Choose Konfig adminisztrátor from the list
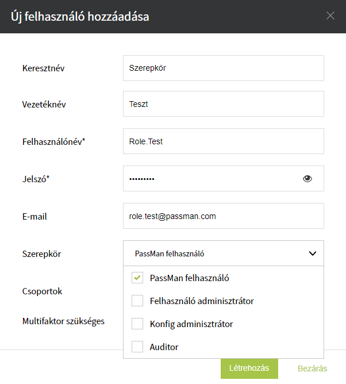The image size is (346, 384). tap(191, 324)
